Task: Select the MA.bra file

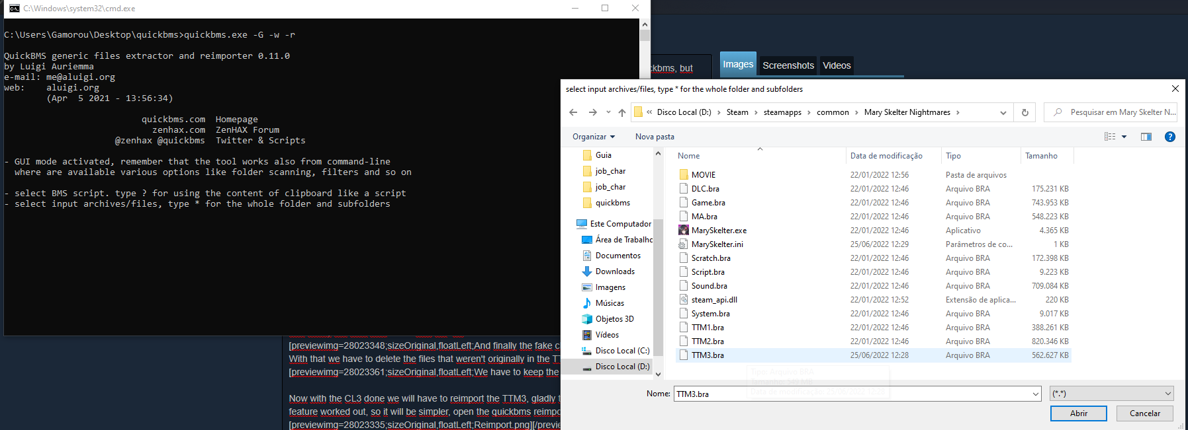Action: pos(874,217)
